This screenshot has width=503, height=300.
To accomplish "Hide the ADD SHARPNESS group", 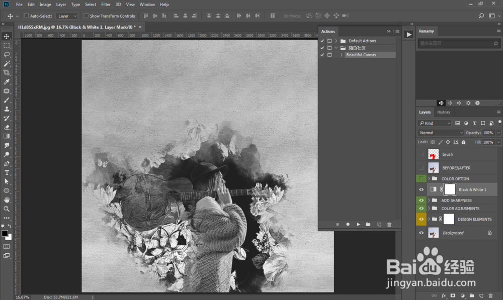I will pyautogui.click(x=421, y=201).
